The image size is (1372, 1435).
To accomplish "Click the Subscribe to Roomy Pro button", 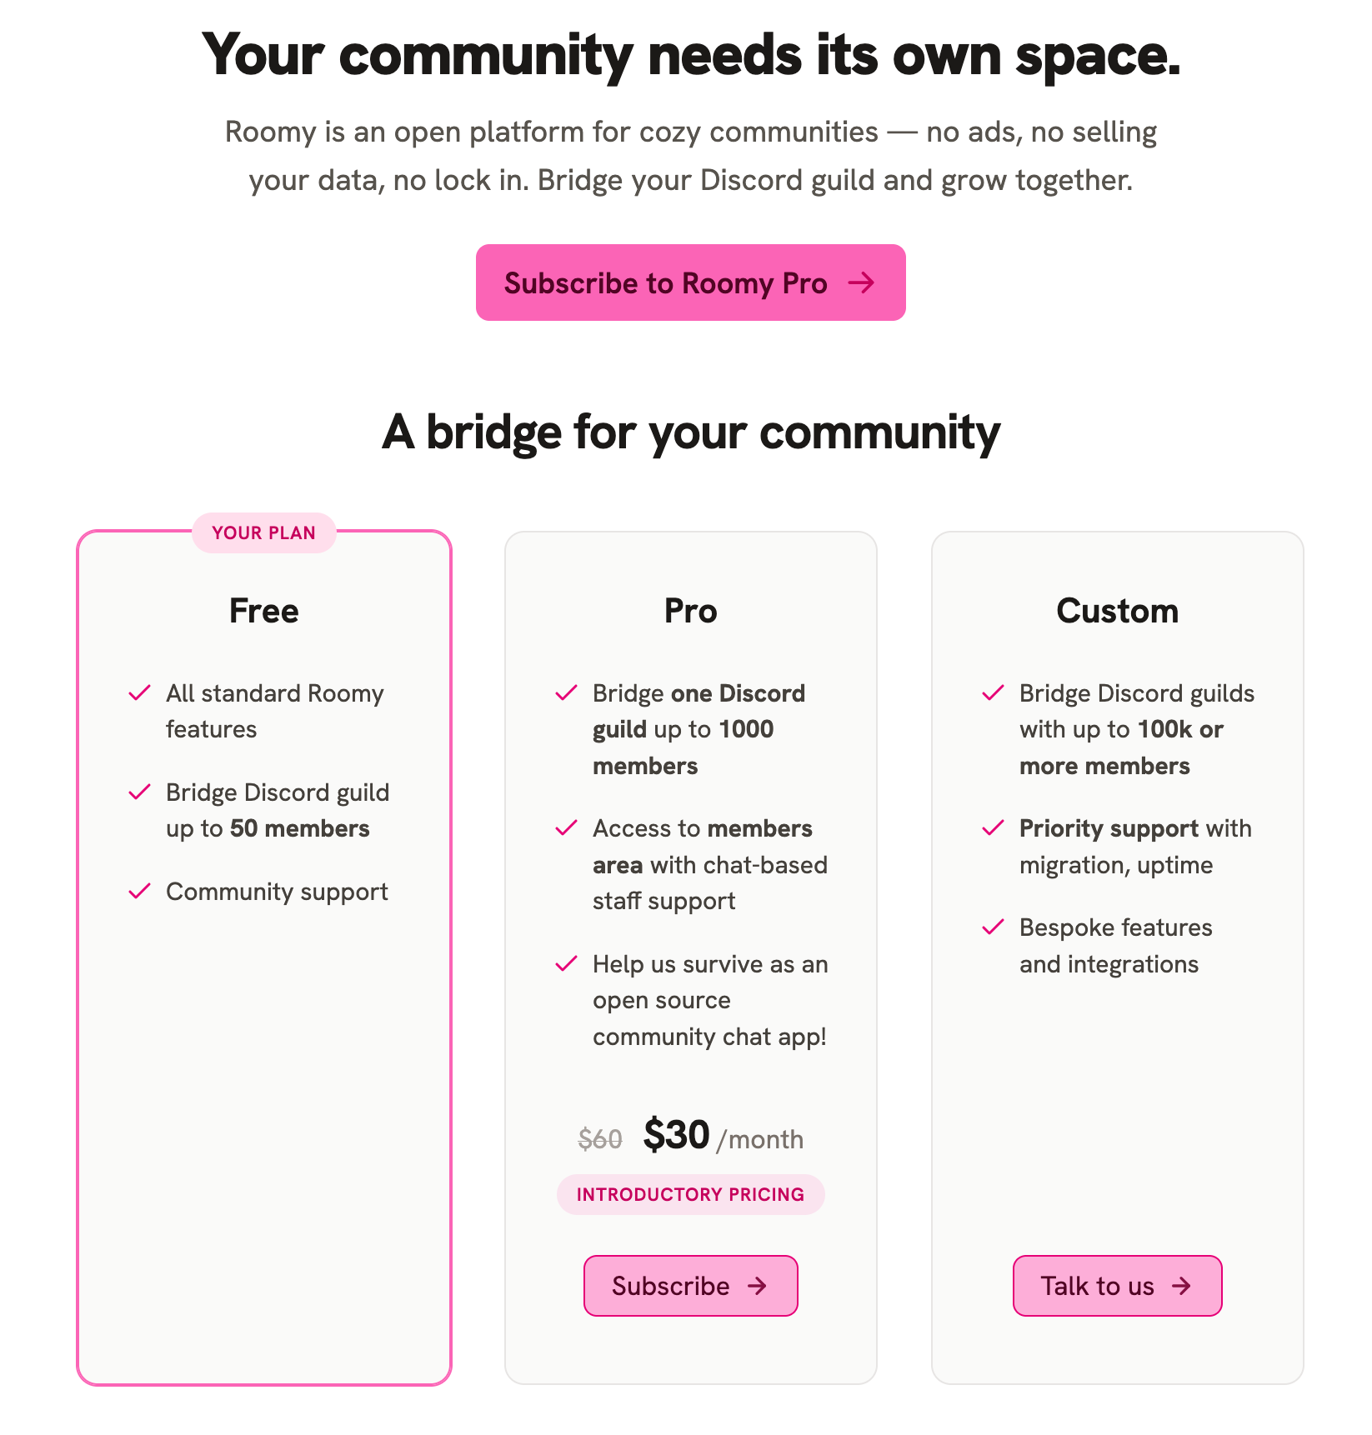I will tap(690, 282).
